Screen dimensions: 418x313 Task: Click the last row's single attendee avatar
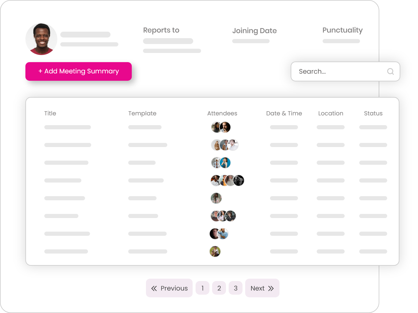point(215,251)
